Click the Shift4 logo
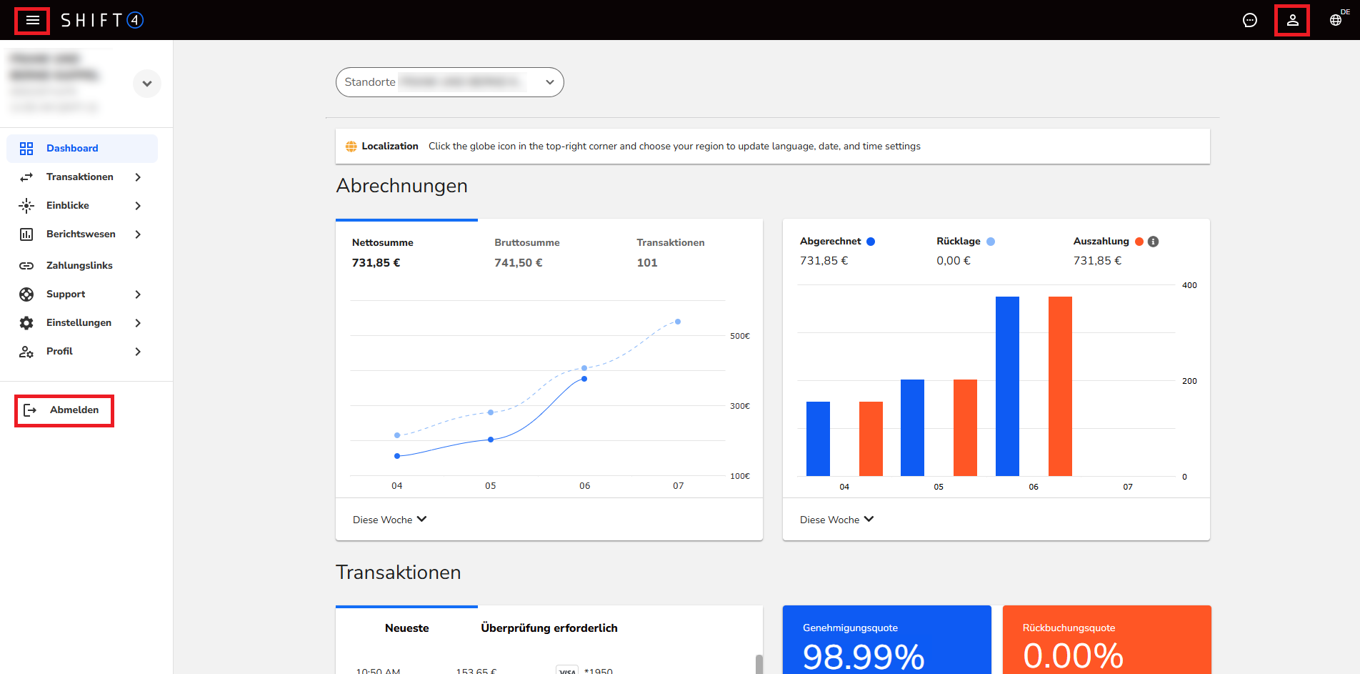The width and height of the screenshot is (1360, 674). (102, 20)
